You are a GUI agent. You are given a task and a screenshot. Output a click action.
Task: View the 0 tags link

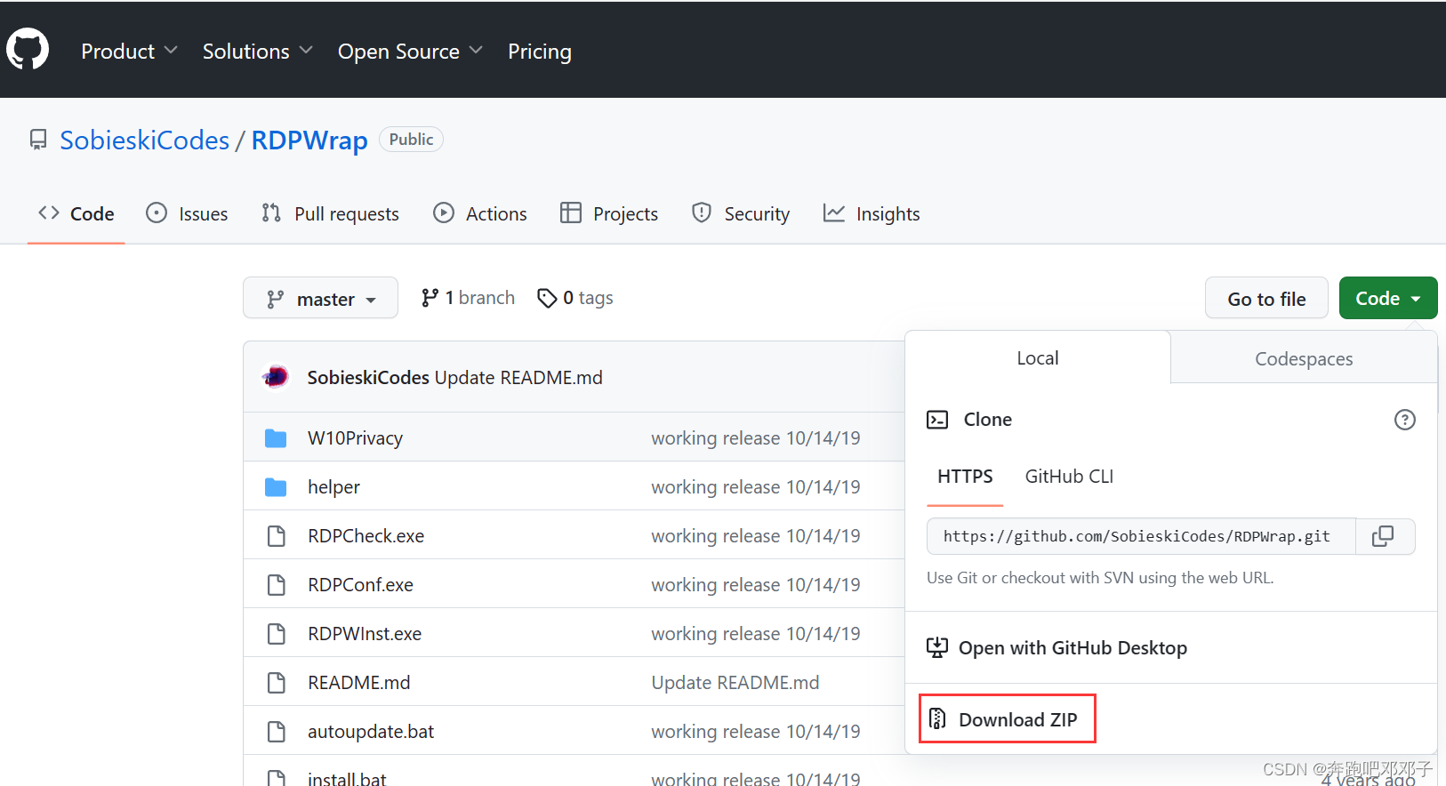click(575, 298)
